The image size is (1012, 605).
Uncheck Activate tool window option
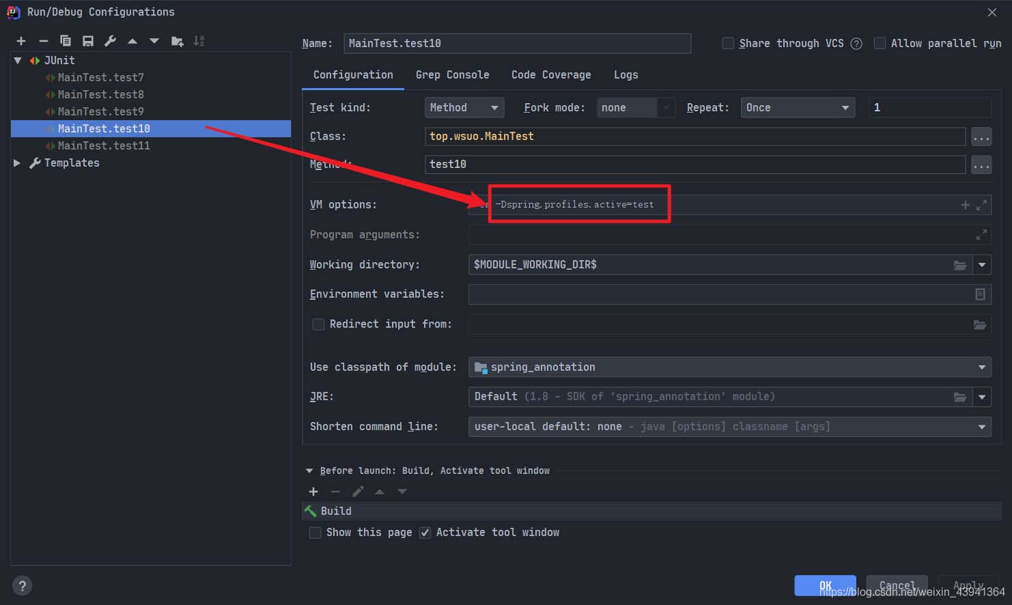425,533
